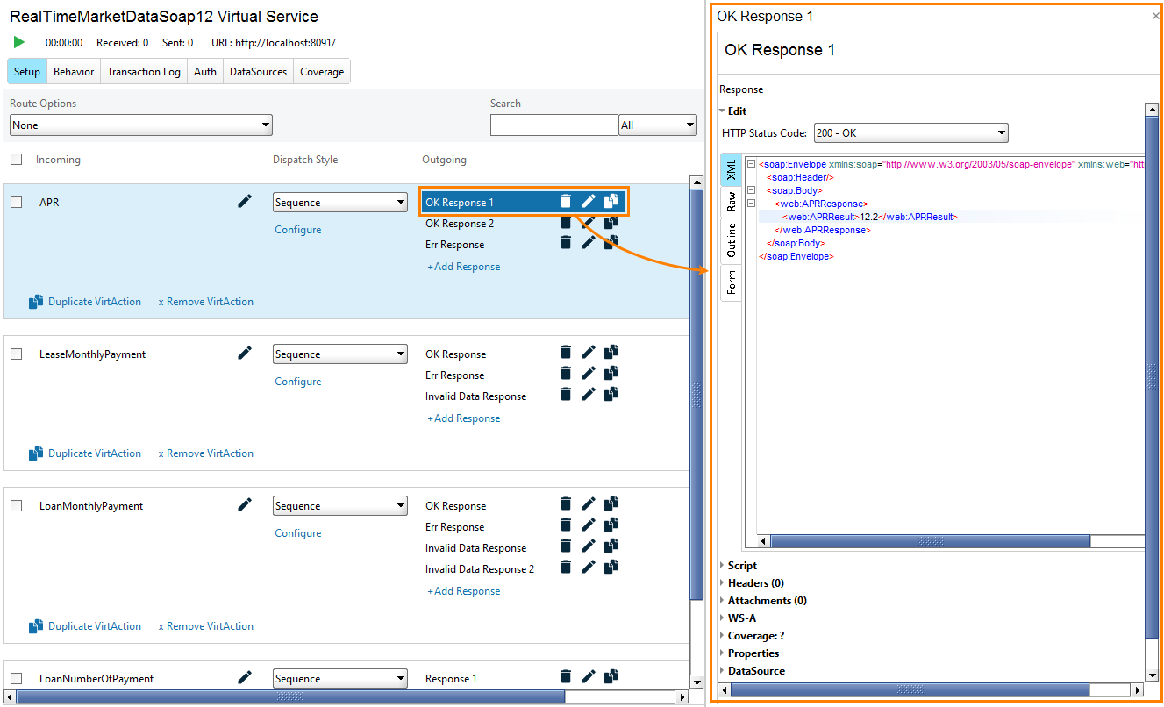Delete Invalid Data Response 2 via trash icon

565,567
